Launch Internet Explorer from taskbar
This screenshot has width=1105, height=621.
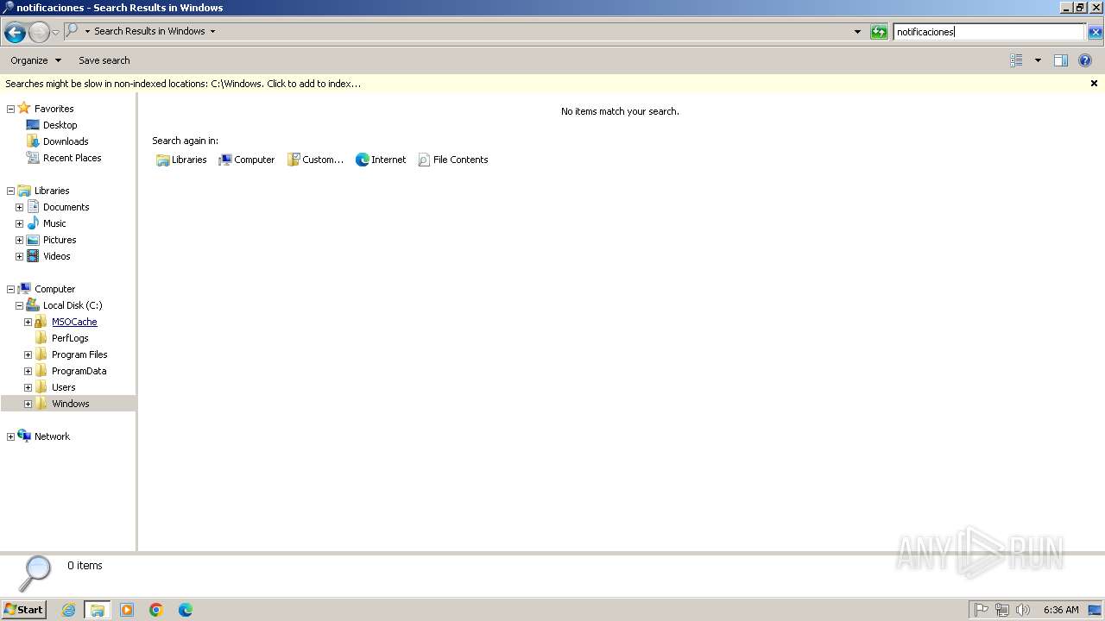(68, 610)
